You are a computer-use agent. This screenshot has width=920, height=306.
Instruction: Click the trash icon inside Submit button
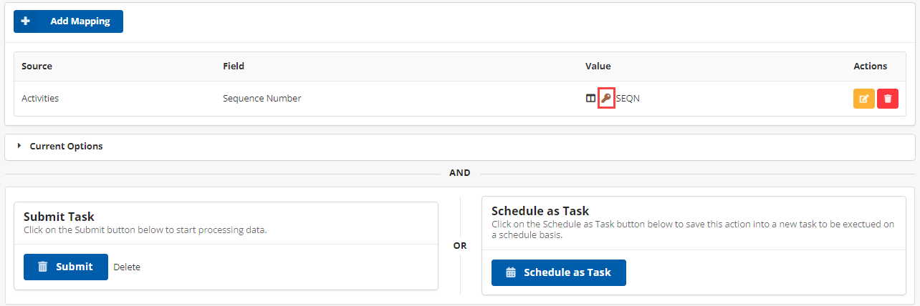(43, 267)
